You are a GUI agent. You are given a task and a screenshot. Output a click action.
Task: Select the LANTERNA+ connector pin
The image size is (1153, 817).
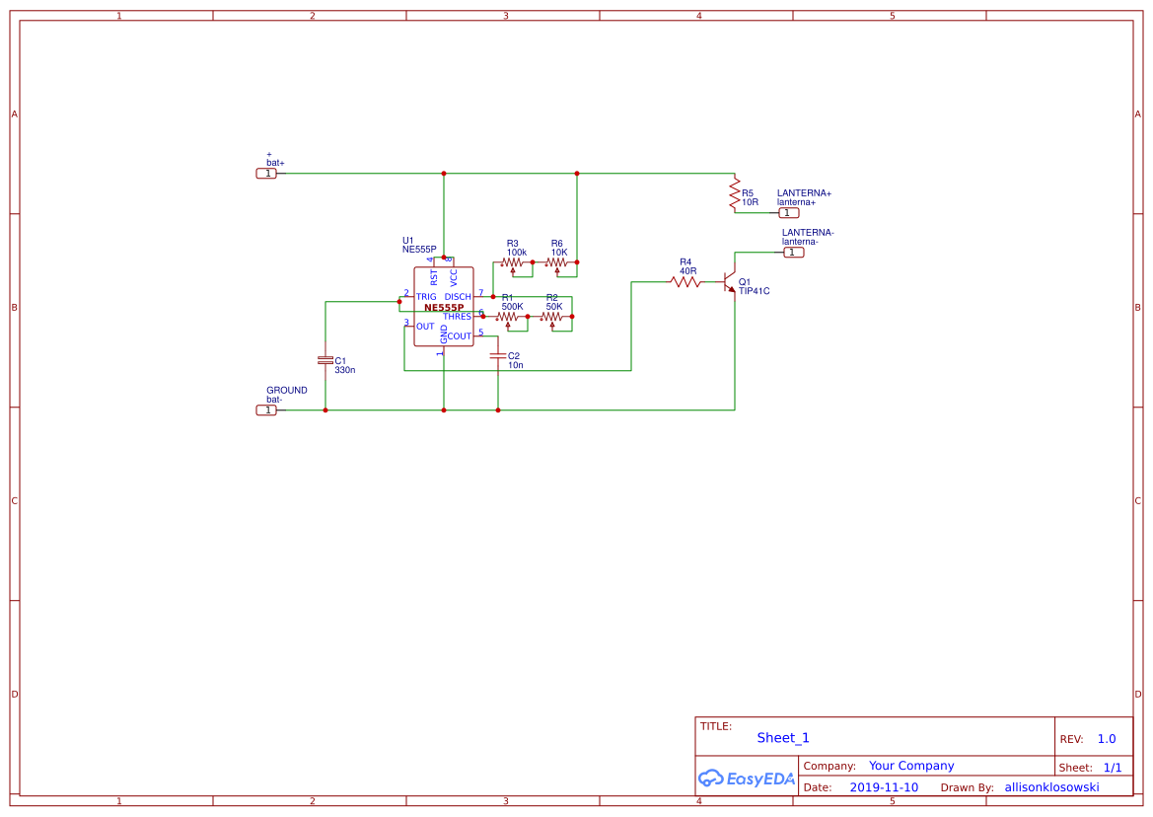[x=788, y=213]
